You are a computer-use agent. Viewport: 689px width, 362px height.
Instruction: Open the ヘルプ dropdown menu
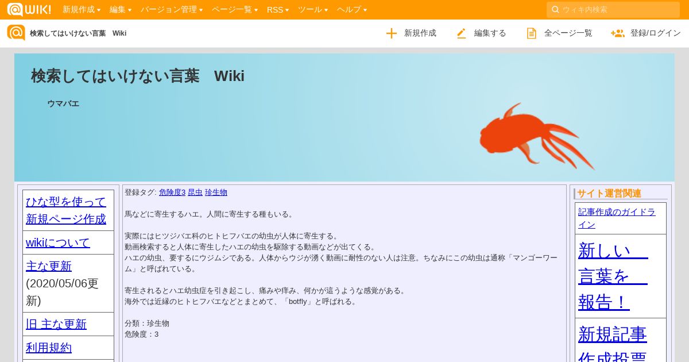352,10
